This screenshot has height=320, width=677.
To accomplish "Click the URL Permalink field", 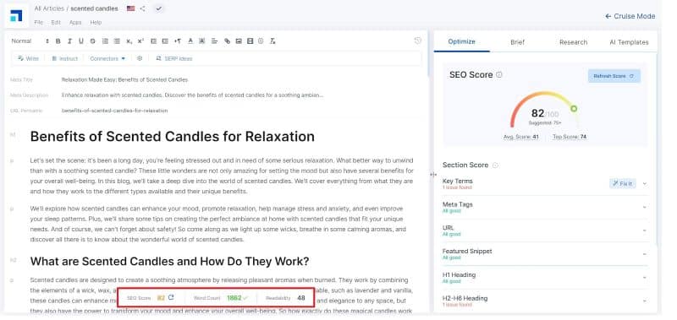I will click(114, 111).
